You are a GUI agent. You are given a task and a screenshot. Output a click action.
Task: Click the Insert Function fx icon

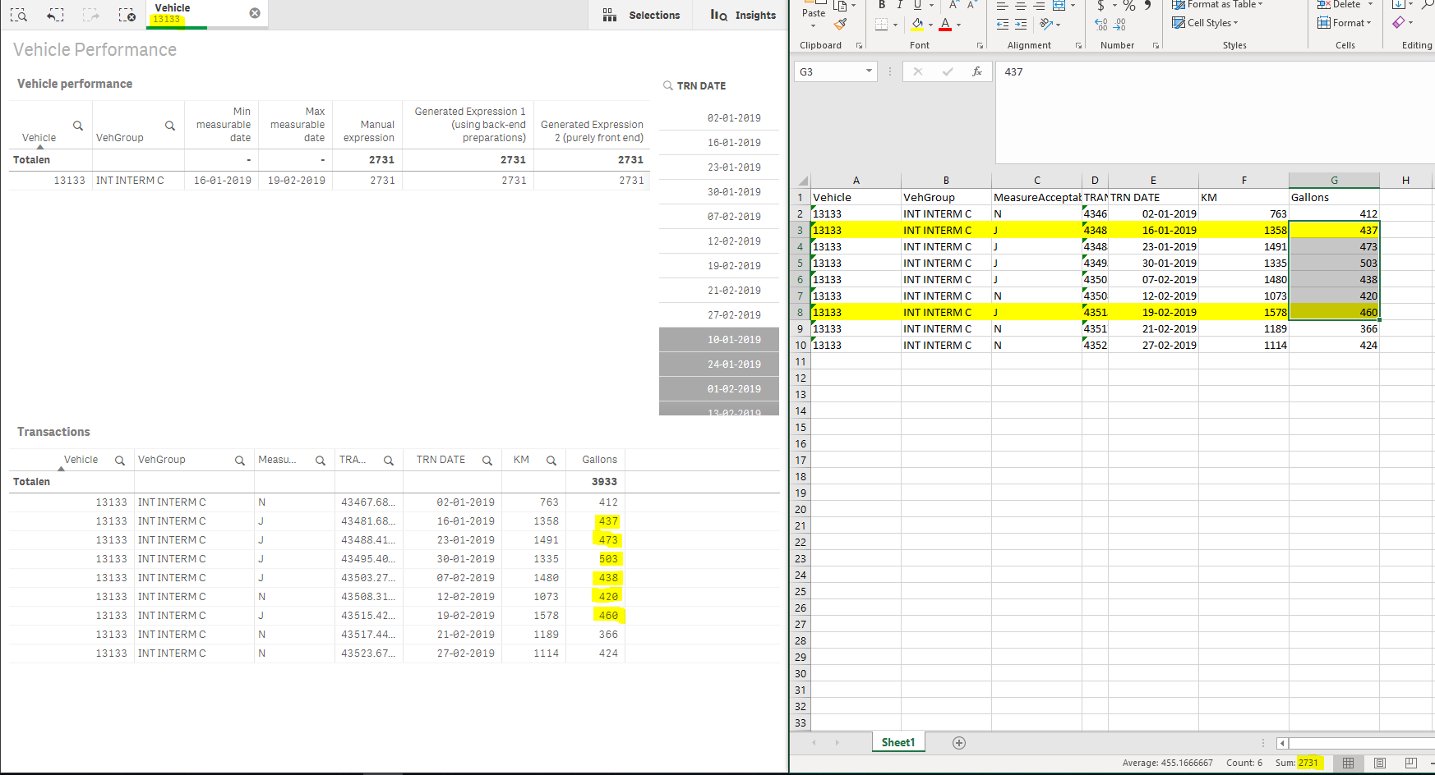976,71
